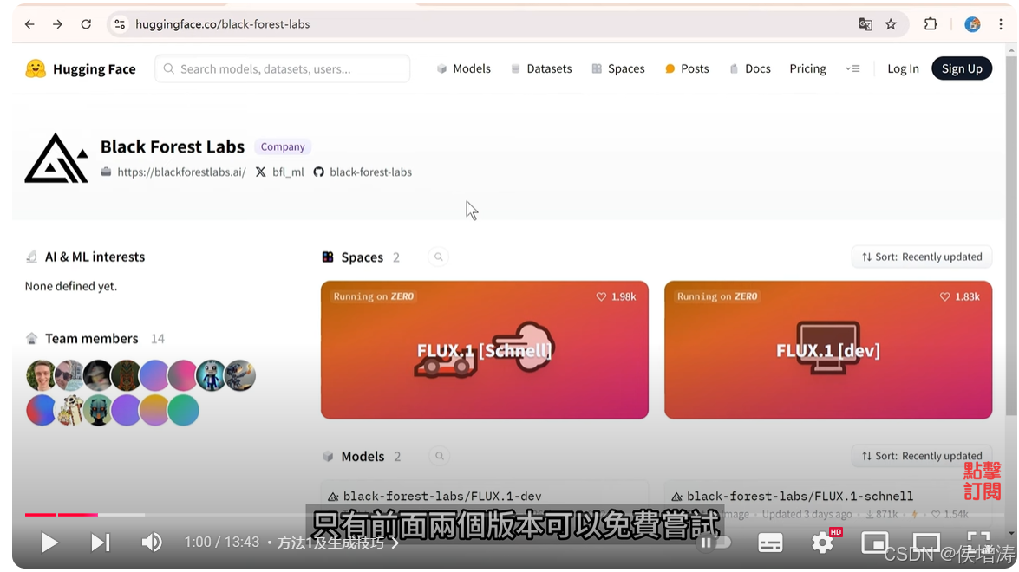Click the Team members heading
This screenshot has width=1019, height=572.
coord(92,339)
